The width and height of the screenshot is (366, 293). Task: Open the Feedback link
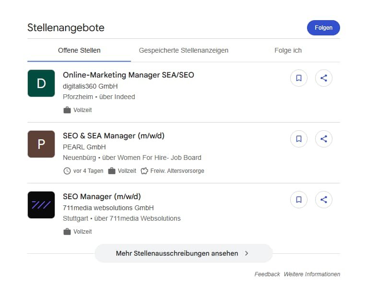click(x=267, y=274)
